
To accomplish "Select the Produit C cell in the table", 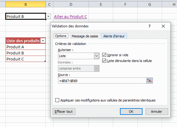I will pyautogui.click(x=26, y=59).
